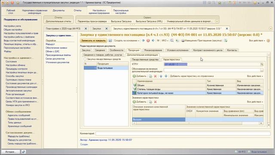The width and height of the screenshot is (275, 155).
Task: Move characteristic down with blue arrow
Action: (x=166, y=76)
